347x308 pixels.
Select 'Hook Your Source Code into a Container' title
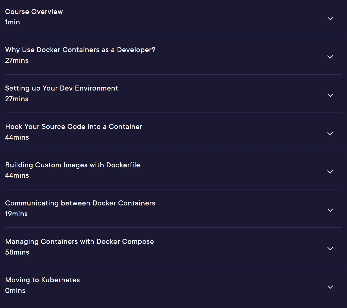click(x=74, y=127)
